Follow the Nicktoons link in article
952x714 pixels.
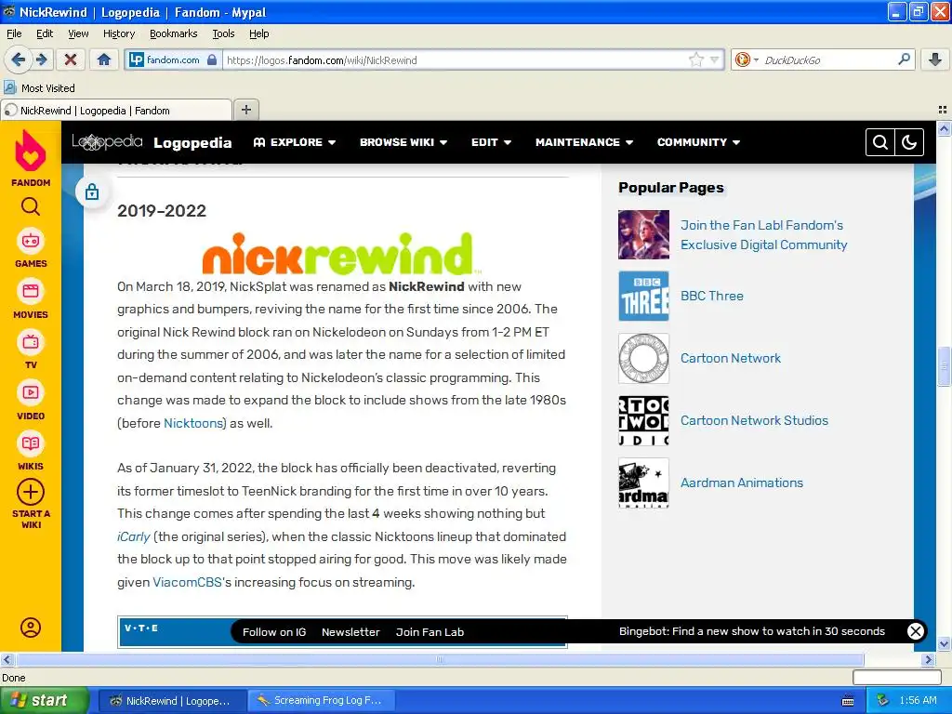tap(193, 423)
